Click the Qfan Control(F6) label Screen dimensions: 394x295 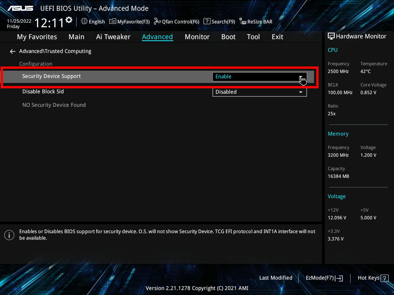point(180,22)
